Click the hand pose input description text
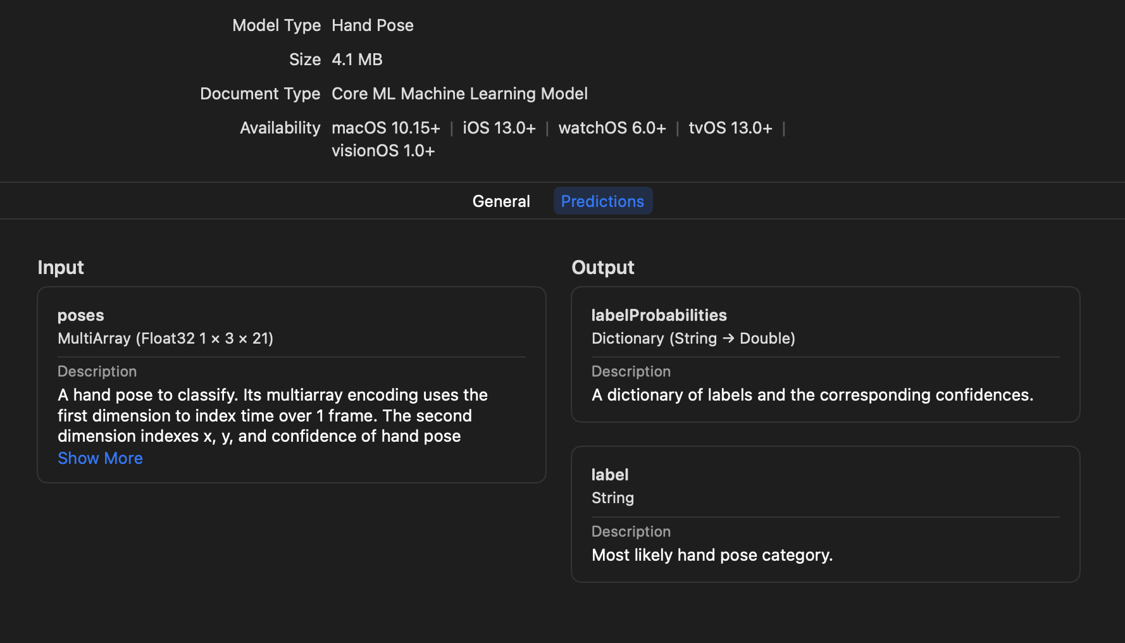1125x643 pixels. point(272,415)
